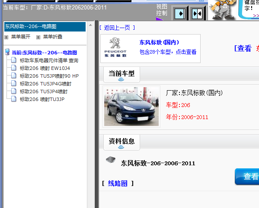Image resolution: width=259 pixels, height=208 pixels.
Task: Click the blue Peugeot 206 car photo
Action: 131,107
